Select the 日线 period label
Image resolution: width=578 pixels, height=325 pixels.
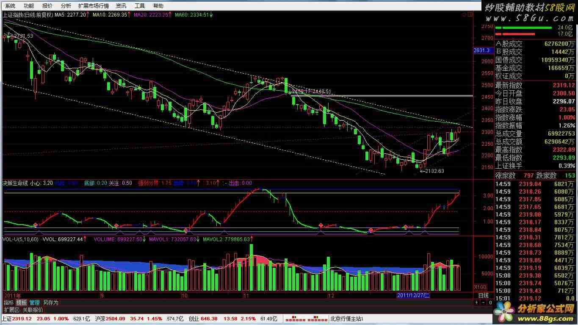pyautogui.click(x=483, y=295)
